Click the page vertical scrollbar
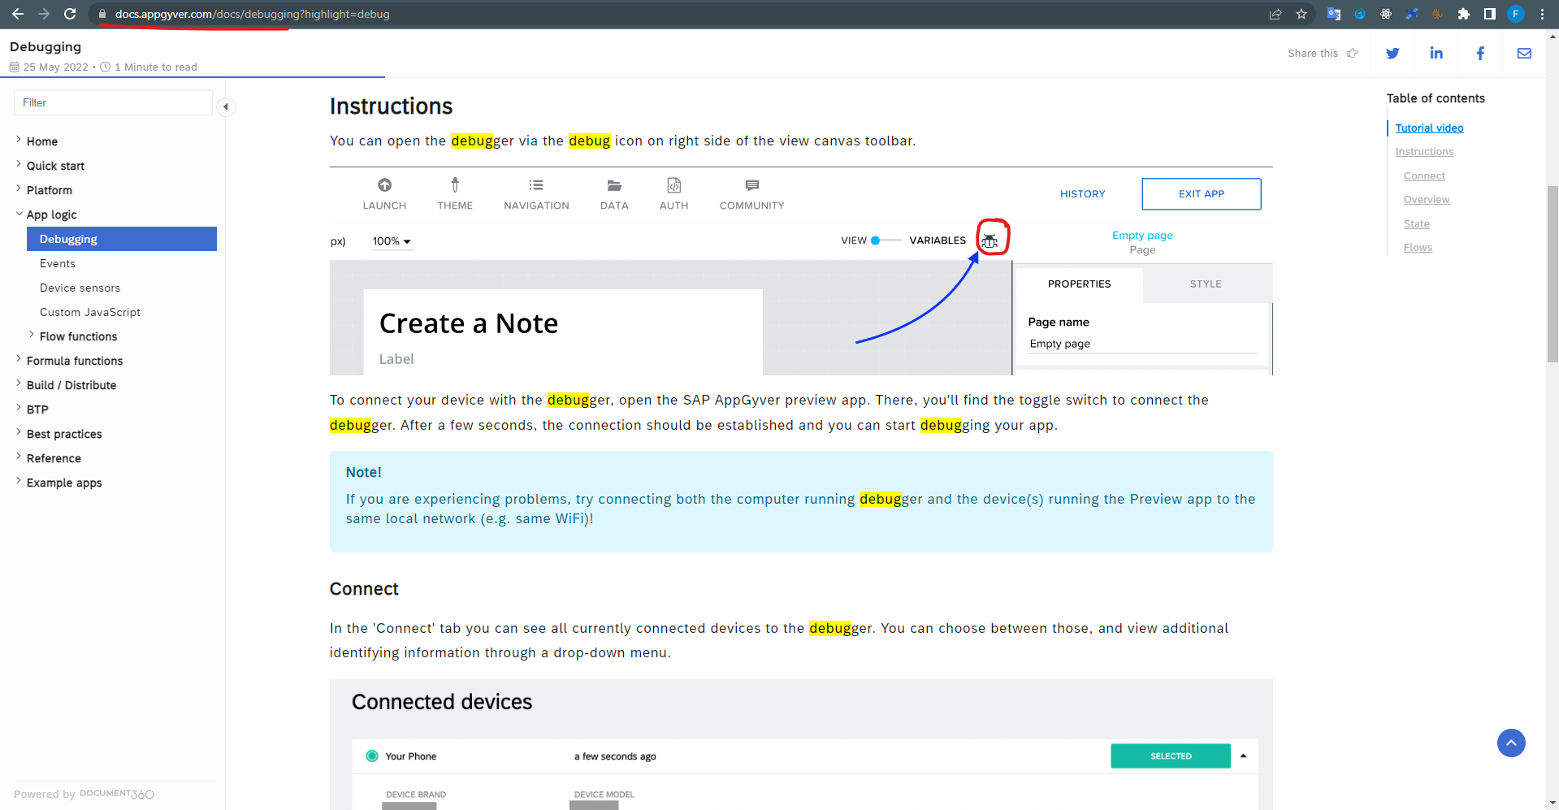Image resolution: width=1559 pixels, height=810 pixels. click(x=1553, y=275)
